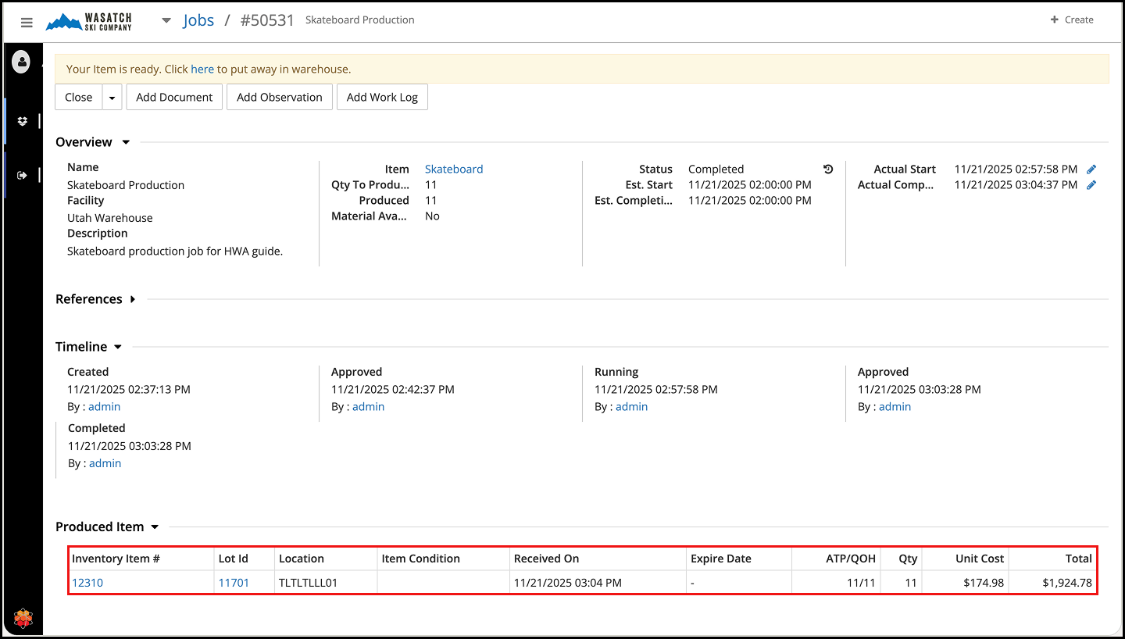Click the 'here' put away link
Viewport: 1125px width, 639px height.
click(202, 69)
